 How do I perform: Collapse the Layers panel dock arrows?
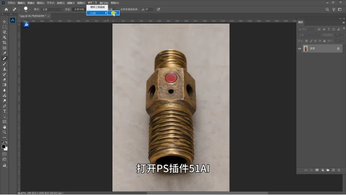pyautogui.click(x=340, y=19)
